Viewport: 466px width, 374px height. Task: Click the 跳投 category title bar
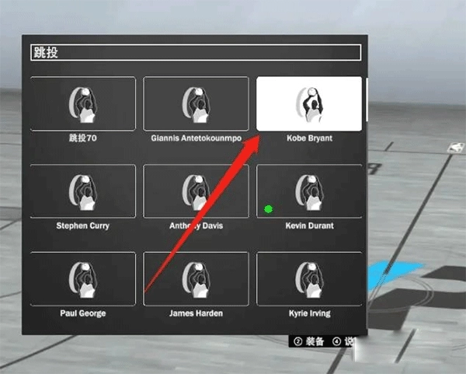(x=196, y=53)
